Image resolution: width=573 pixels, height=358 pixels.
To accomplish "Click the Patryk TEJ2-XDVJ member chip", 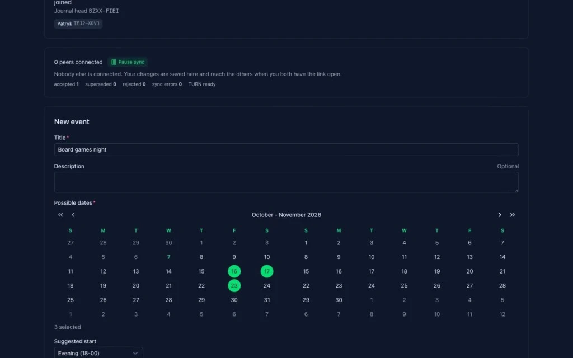I will [x=78, y=23].
